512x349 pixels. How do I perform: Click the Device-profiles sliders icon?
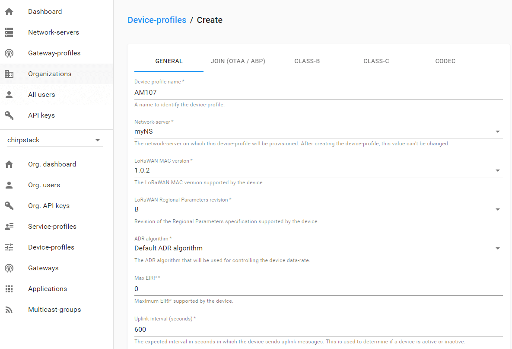point(9,247)
